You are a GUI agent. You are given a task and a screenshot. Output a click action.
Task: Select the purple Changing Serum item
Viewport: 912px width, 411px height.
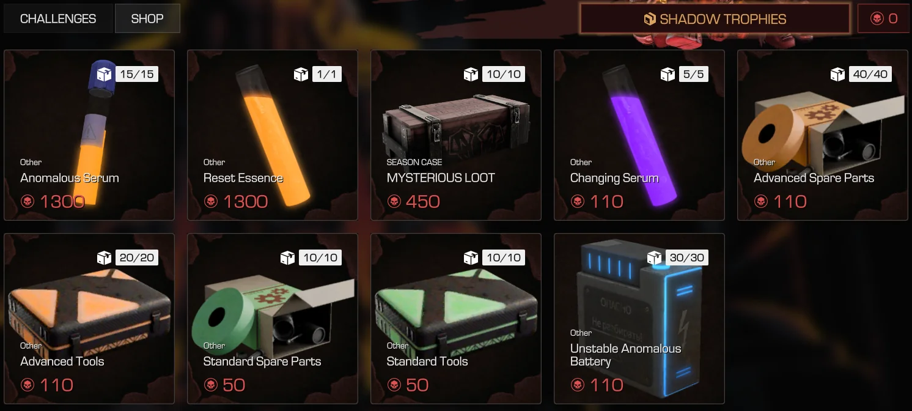pyautogui.click(x=639, y=135)
